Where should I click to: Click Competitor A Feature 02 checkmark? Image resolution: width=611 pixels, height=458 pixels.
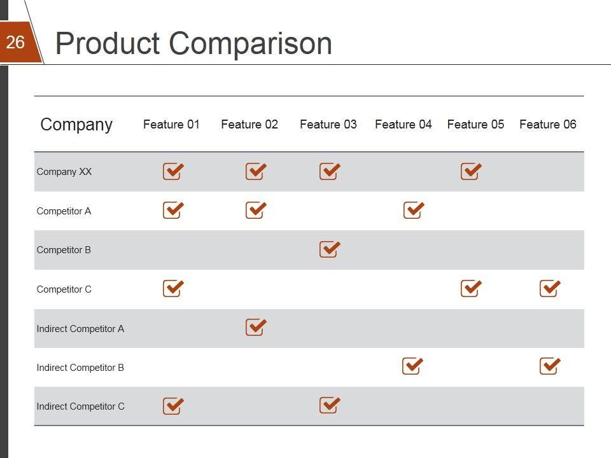(255, 210)
